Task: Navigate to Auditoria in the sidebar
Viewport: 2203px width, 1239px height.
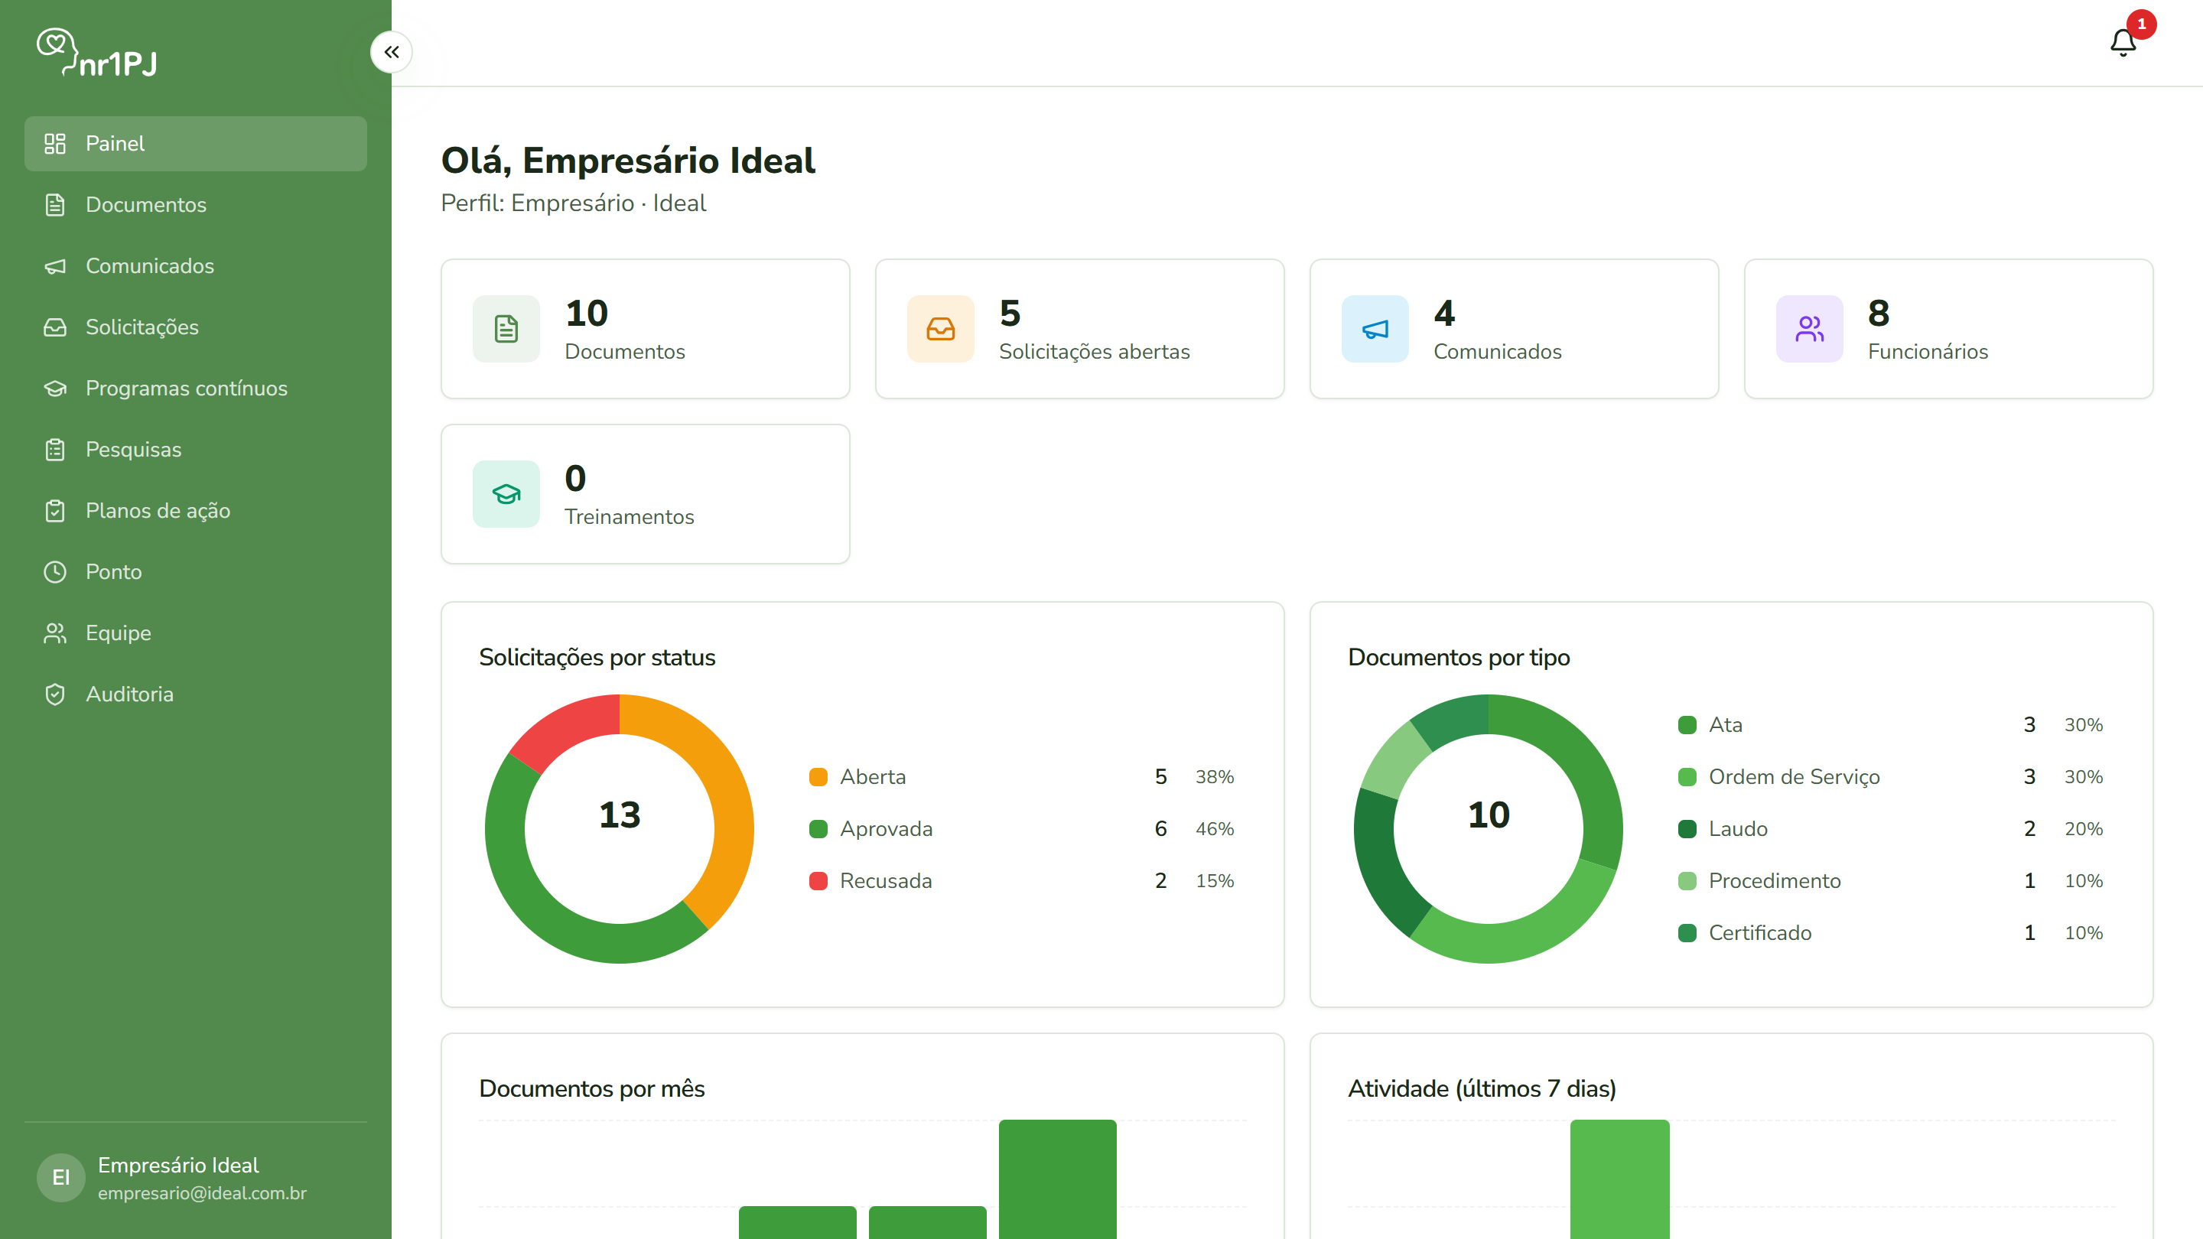Action: coord(195,694)
